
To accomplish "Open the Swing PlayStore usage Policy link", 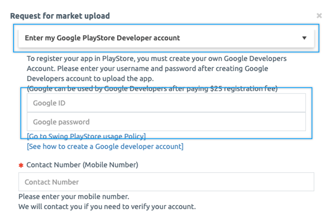I will pos(86,136).
